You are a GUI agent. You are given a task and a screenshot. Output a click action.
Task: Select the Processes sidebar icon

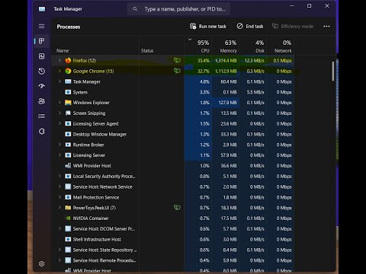[x=41, y=41]
